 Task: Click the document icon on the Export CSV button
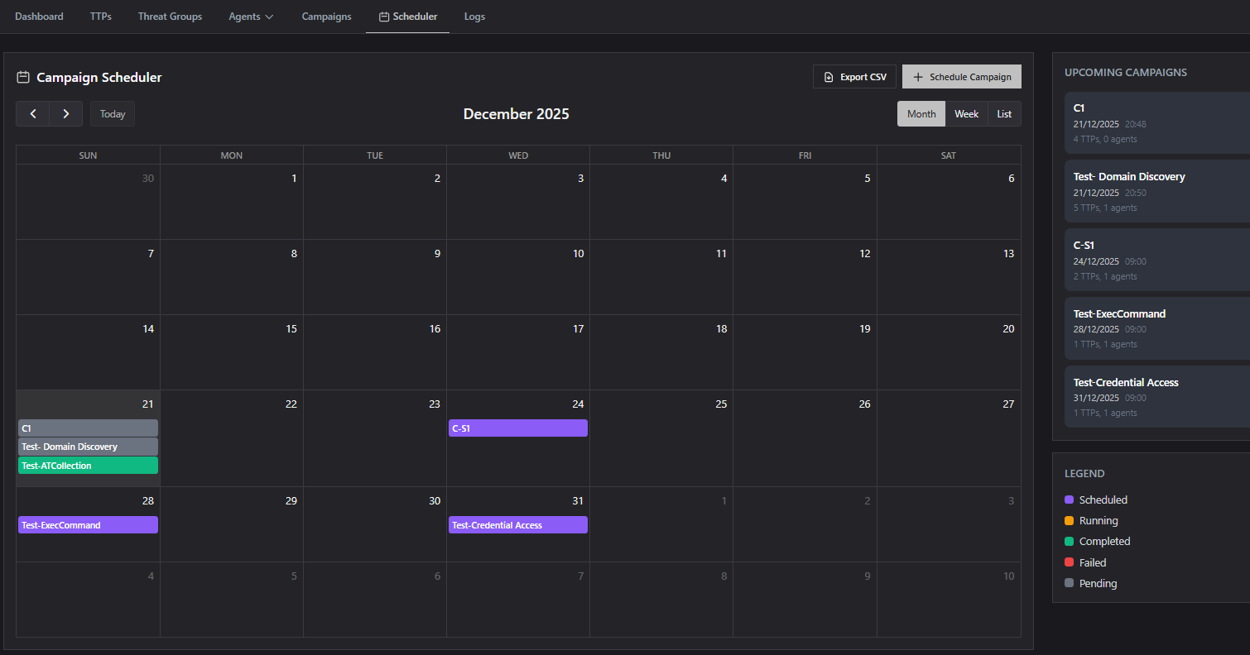click(x=829, y=76)
